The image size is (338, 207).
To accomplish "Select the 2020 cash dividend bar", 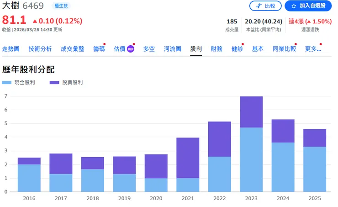I will pos(156,185).
